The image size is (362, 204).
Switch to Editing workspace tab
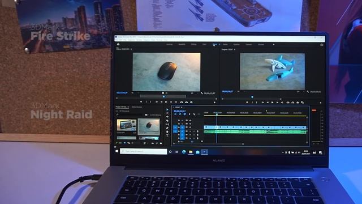pos(193,44)
